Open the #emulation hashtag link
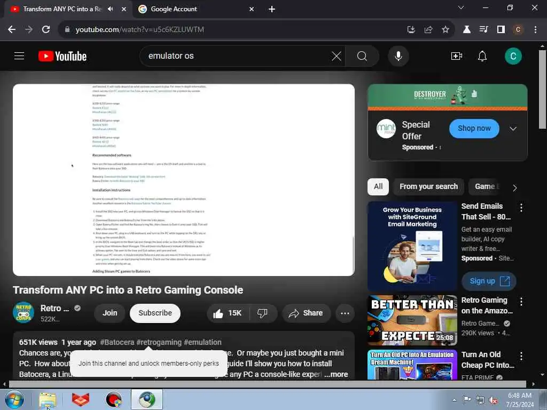This screenshot has height=410, width=547. click(x=202, y=342)
